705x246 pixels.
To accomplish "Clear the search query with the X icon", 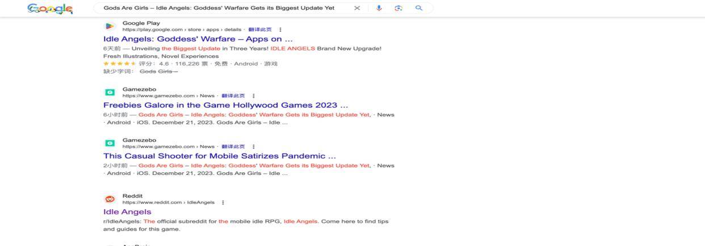I will [357, 8].
